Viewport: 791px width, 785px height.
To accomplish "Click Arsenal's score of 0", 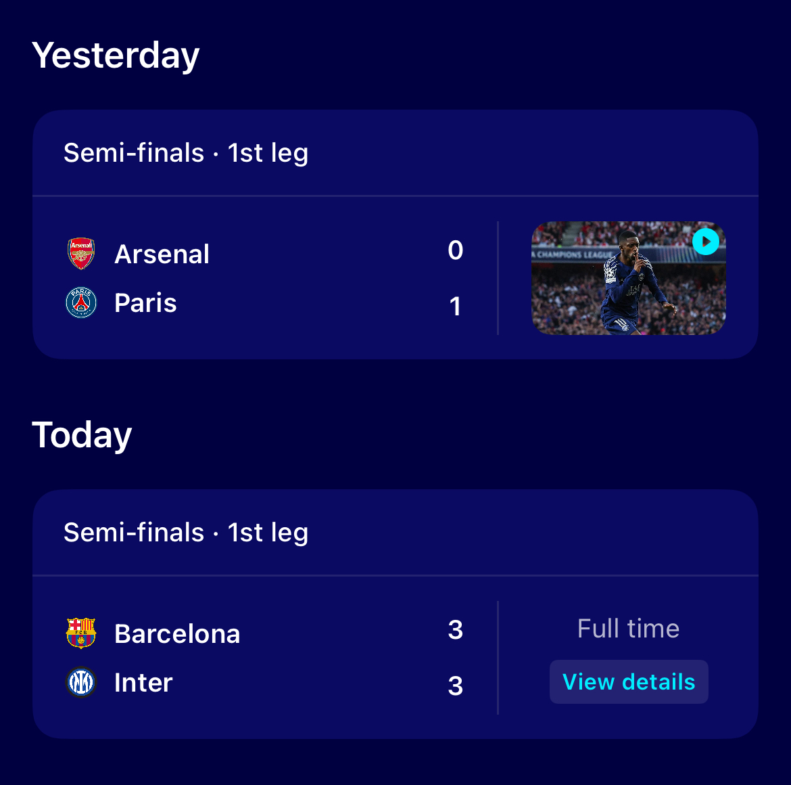I will click(455, 250).
